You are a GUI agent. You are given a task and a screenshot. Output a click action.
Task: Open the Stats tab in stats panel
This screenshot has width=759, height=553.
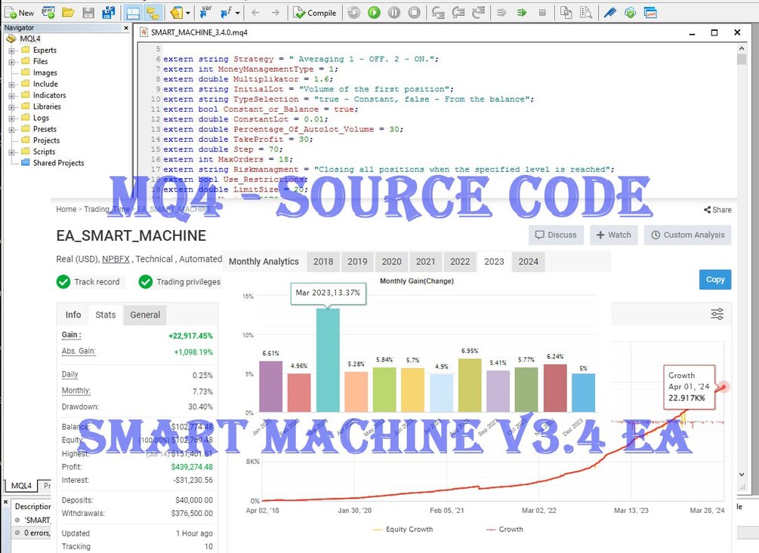tap(106, 315)
